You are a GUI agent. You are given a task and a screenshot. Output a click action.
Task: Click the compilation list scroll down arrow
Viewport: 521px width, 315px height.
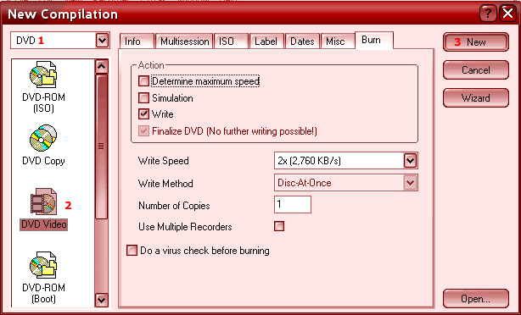point(101,300)
